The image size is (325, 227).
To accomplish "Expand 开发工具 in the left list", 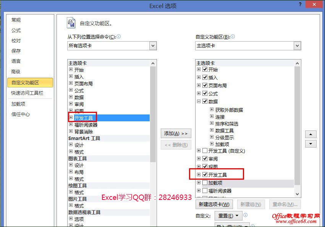I will click(x=71, y=118).
